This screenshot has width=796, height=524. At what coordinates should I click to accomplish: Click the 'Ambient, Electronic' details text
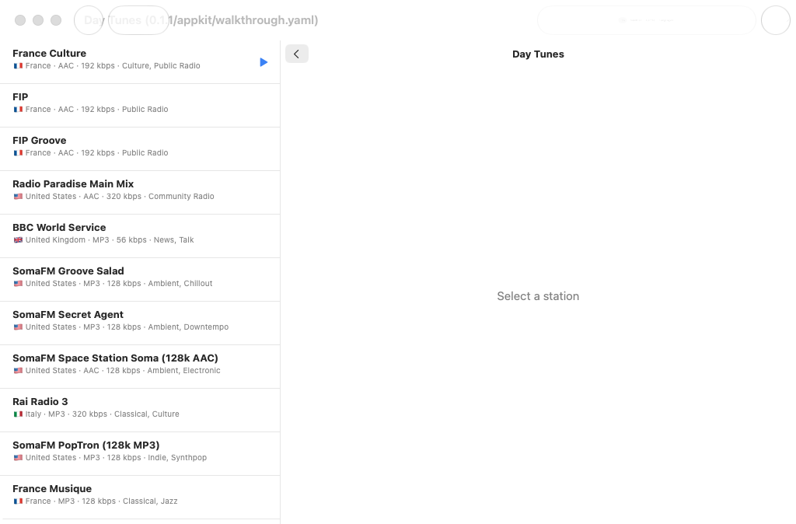183,371
